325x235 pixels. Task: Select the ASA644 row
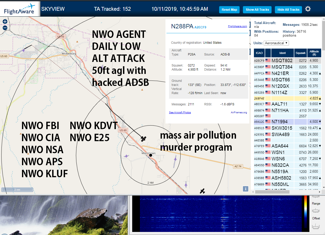click(x=288, y=146)
